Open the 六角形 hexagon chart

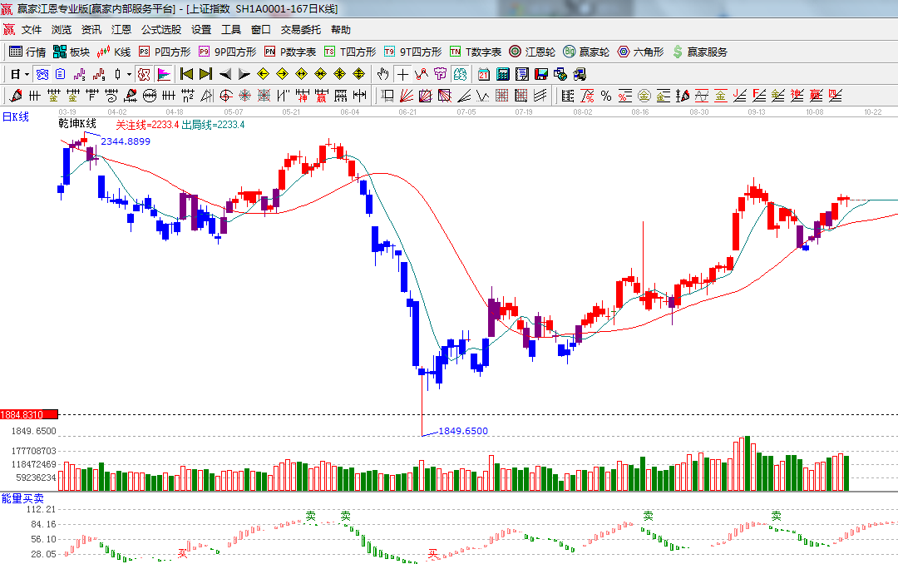point(639,52)
